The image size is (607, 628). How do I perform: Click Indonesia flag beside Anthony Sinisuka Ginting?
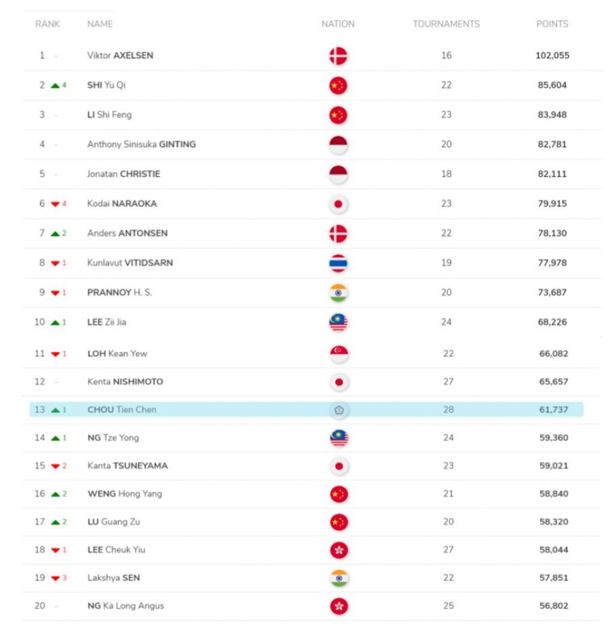click(x=338, y=144)
